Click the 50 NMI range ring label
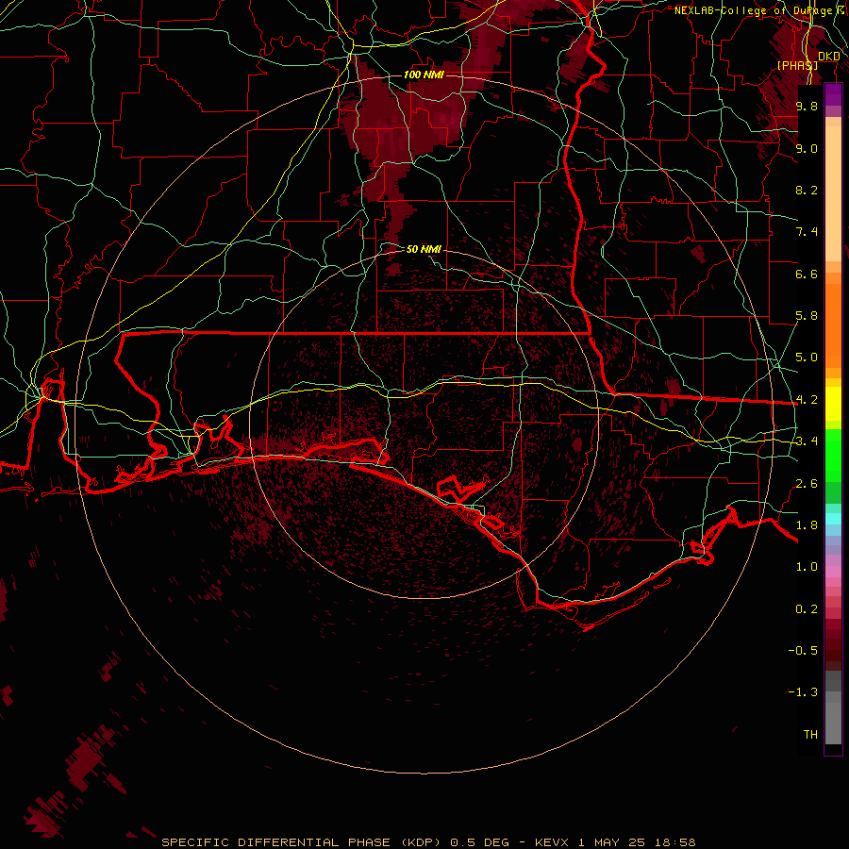849x849 pixels. tap(424, 249)
